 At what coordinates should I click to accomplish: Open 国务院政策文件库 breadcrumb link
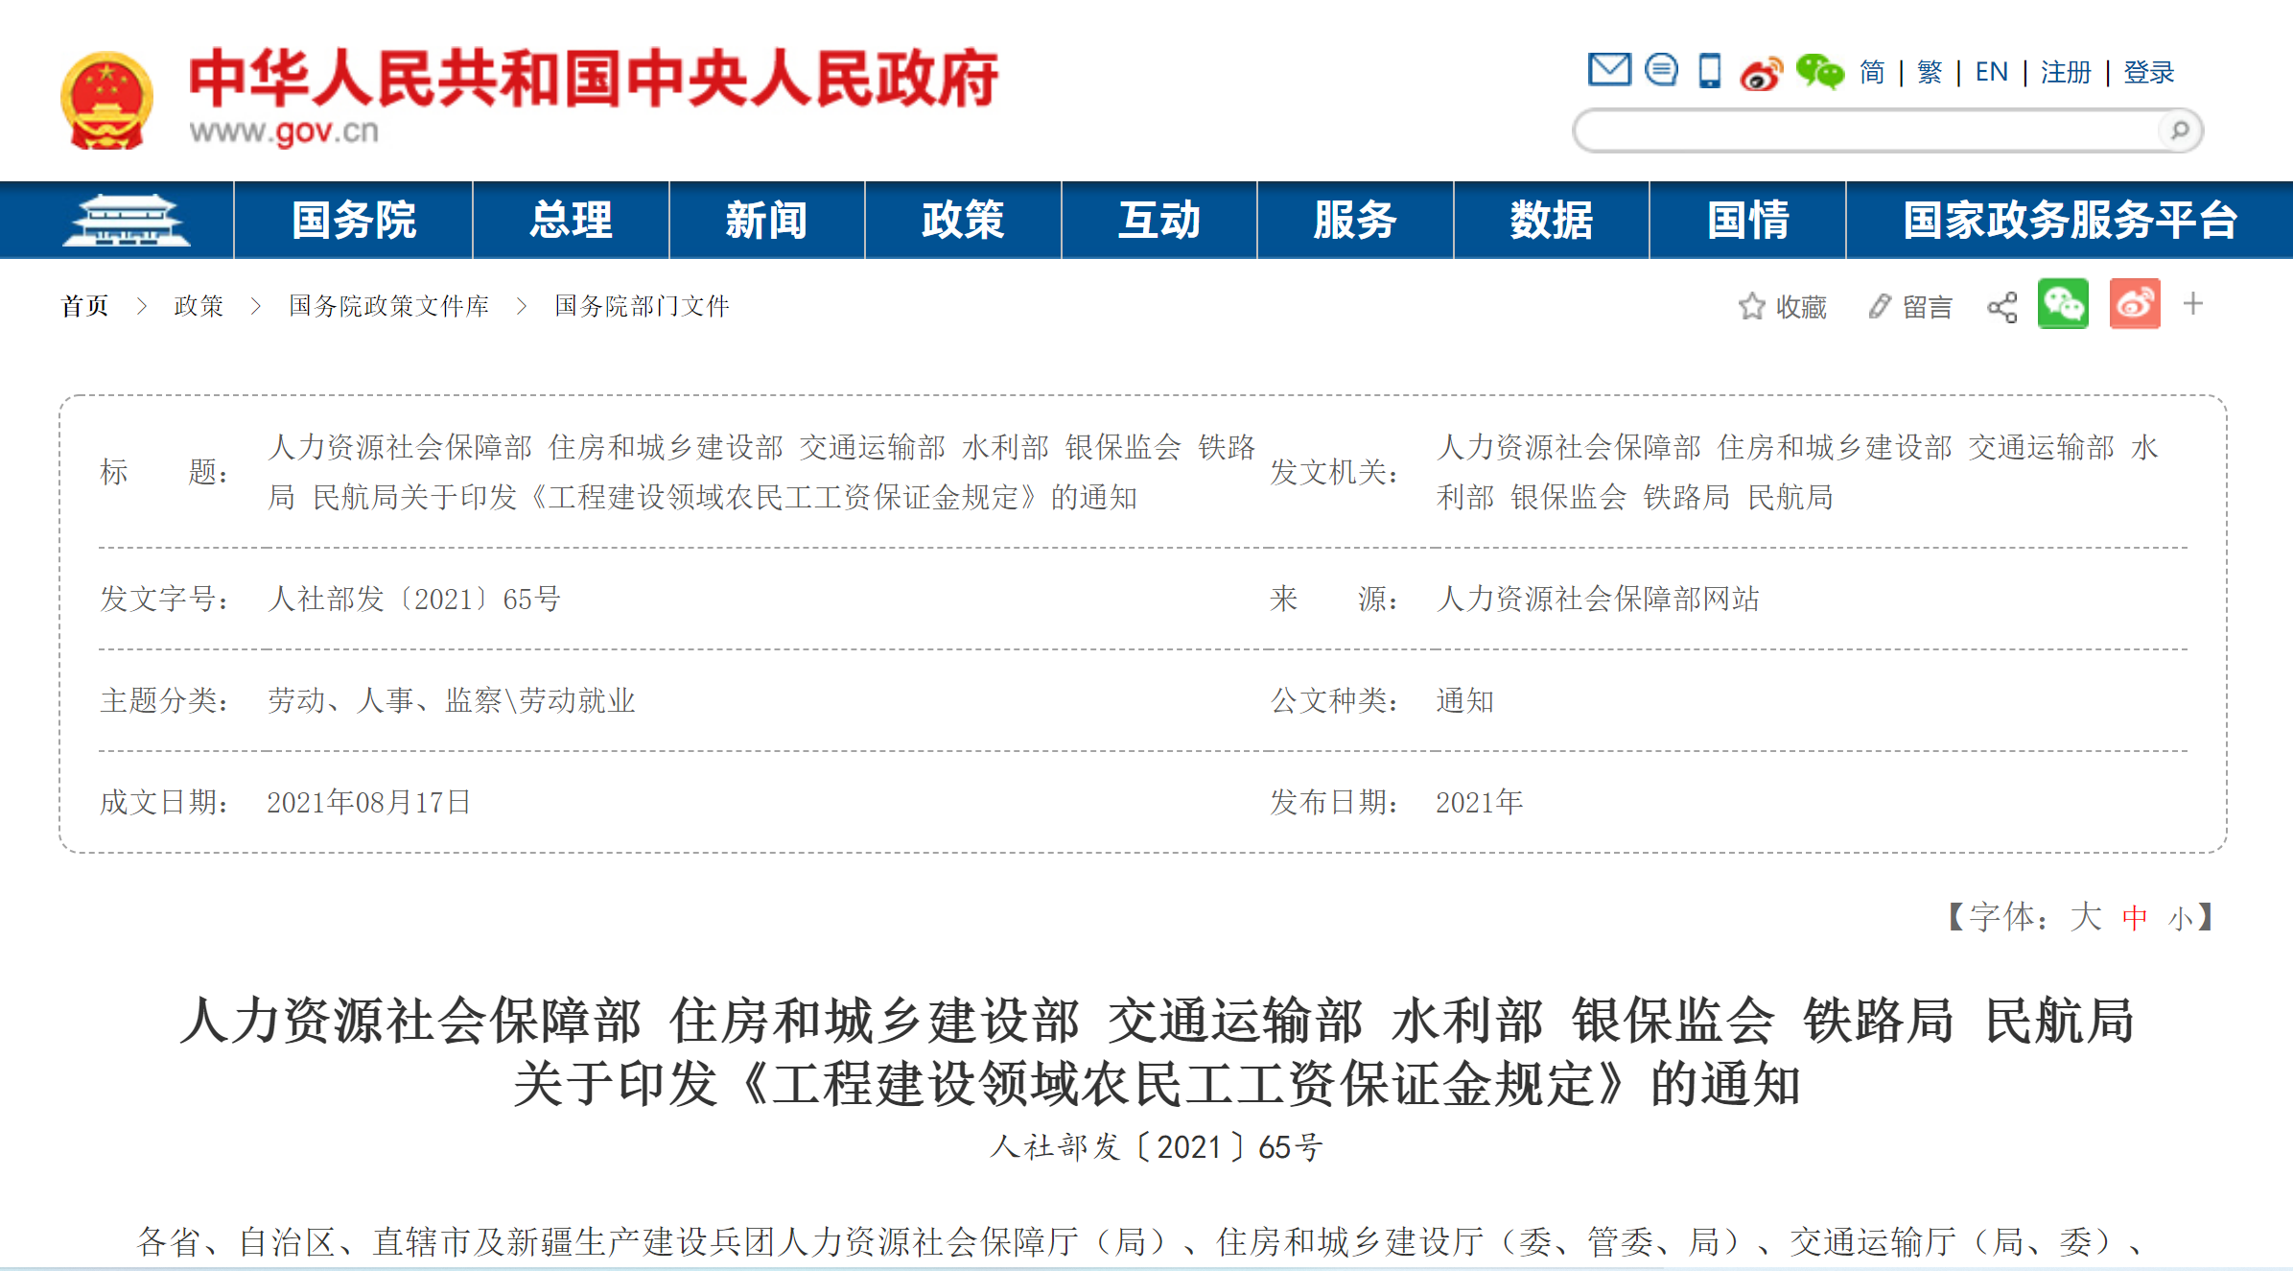click(389, 306)
